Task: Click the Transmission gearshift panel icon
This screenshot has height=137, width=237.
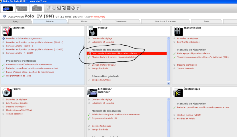Action: 178,31
